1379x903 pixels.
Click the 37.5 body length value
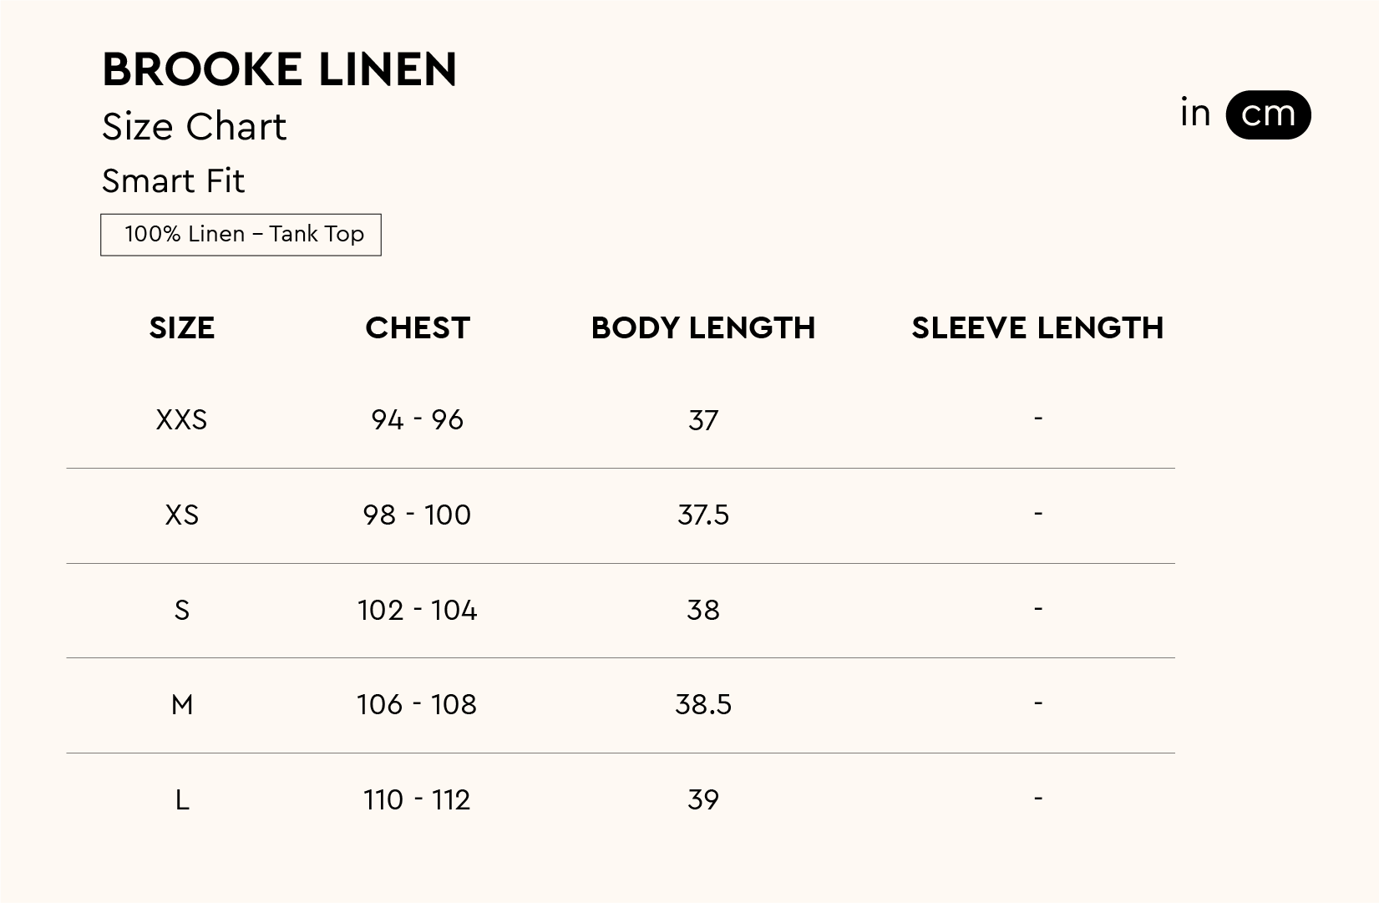pos(703,515)
